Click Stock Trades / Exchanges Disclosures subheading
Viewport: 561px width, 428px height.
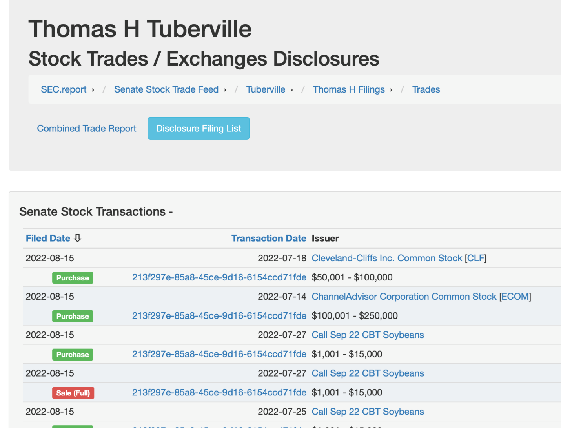tap(204, 59)
